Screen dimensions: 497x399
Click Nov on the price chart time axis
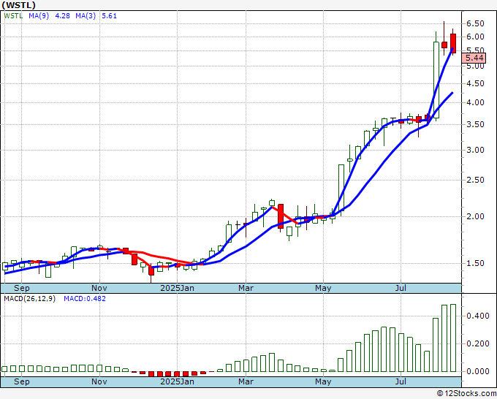pyautogui.click(x=99, y=288)
